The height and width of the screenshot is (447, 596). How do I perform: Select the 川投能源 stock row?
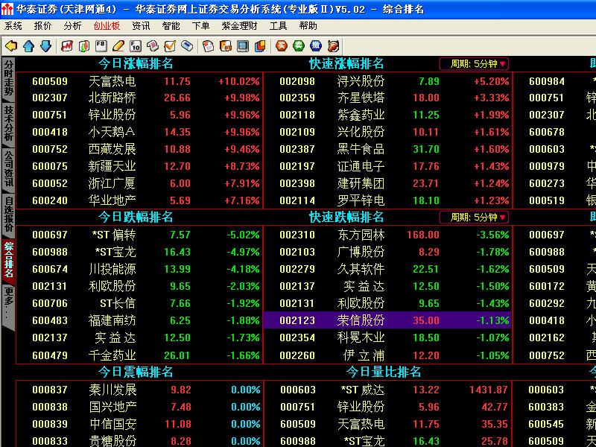click(x=140, y=269)
